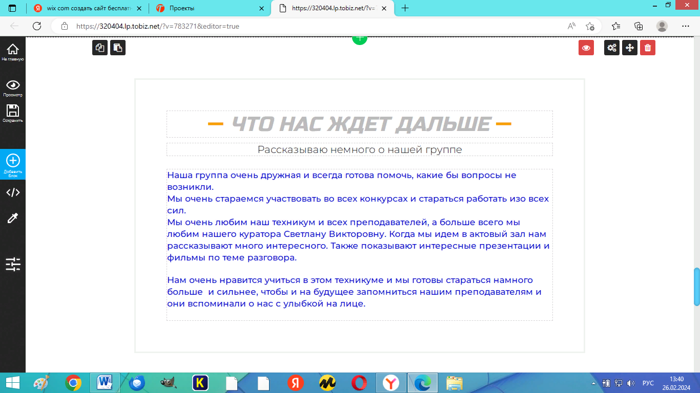Image resolution: width=700 pixels, height=393 pixels.
Task: Open the tab actions menu icon
Action: 12,8
